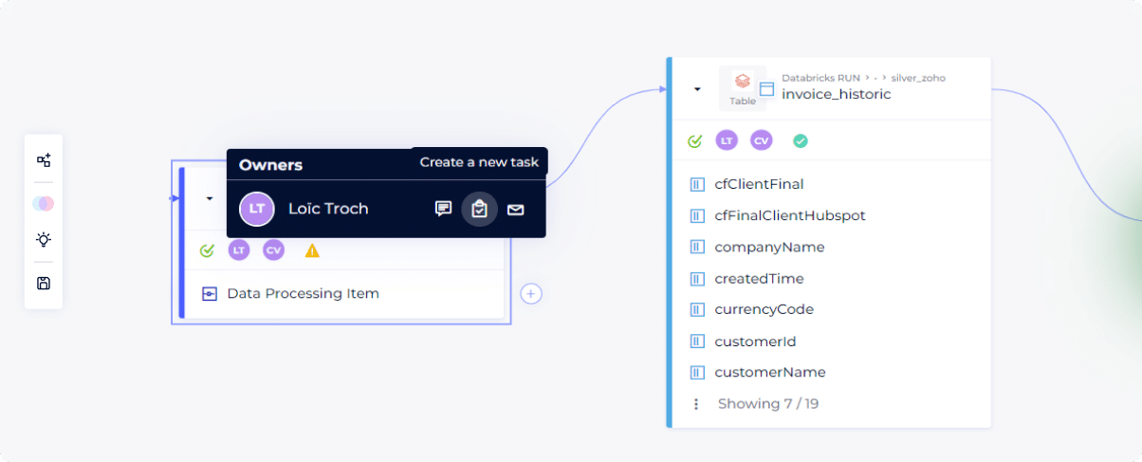Image resolution: width=1142 pixels, height=462 pixels.
Task: Select the Data Processing Item entry
Action: click(303, 294)
